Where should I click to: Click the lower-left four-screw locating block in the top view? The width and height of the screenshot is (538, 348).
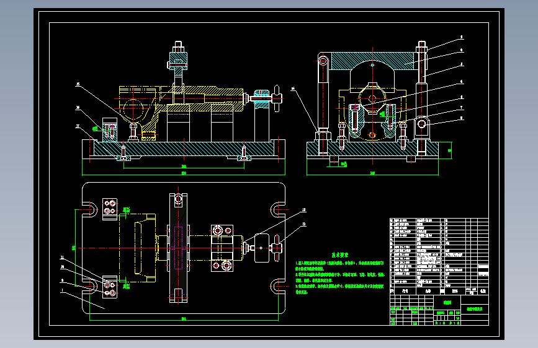point(110,287)
